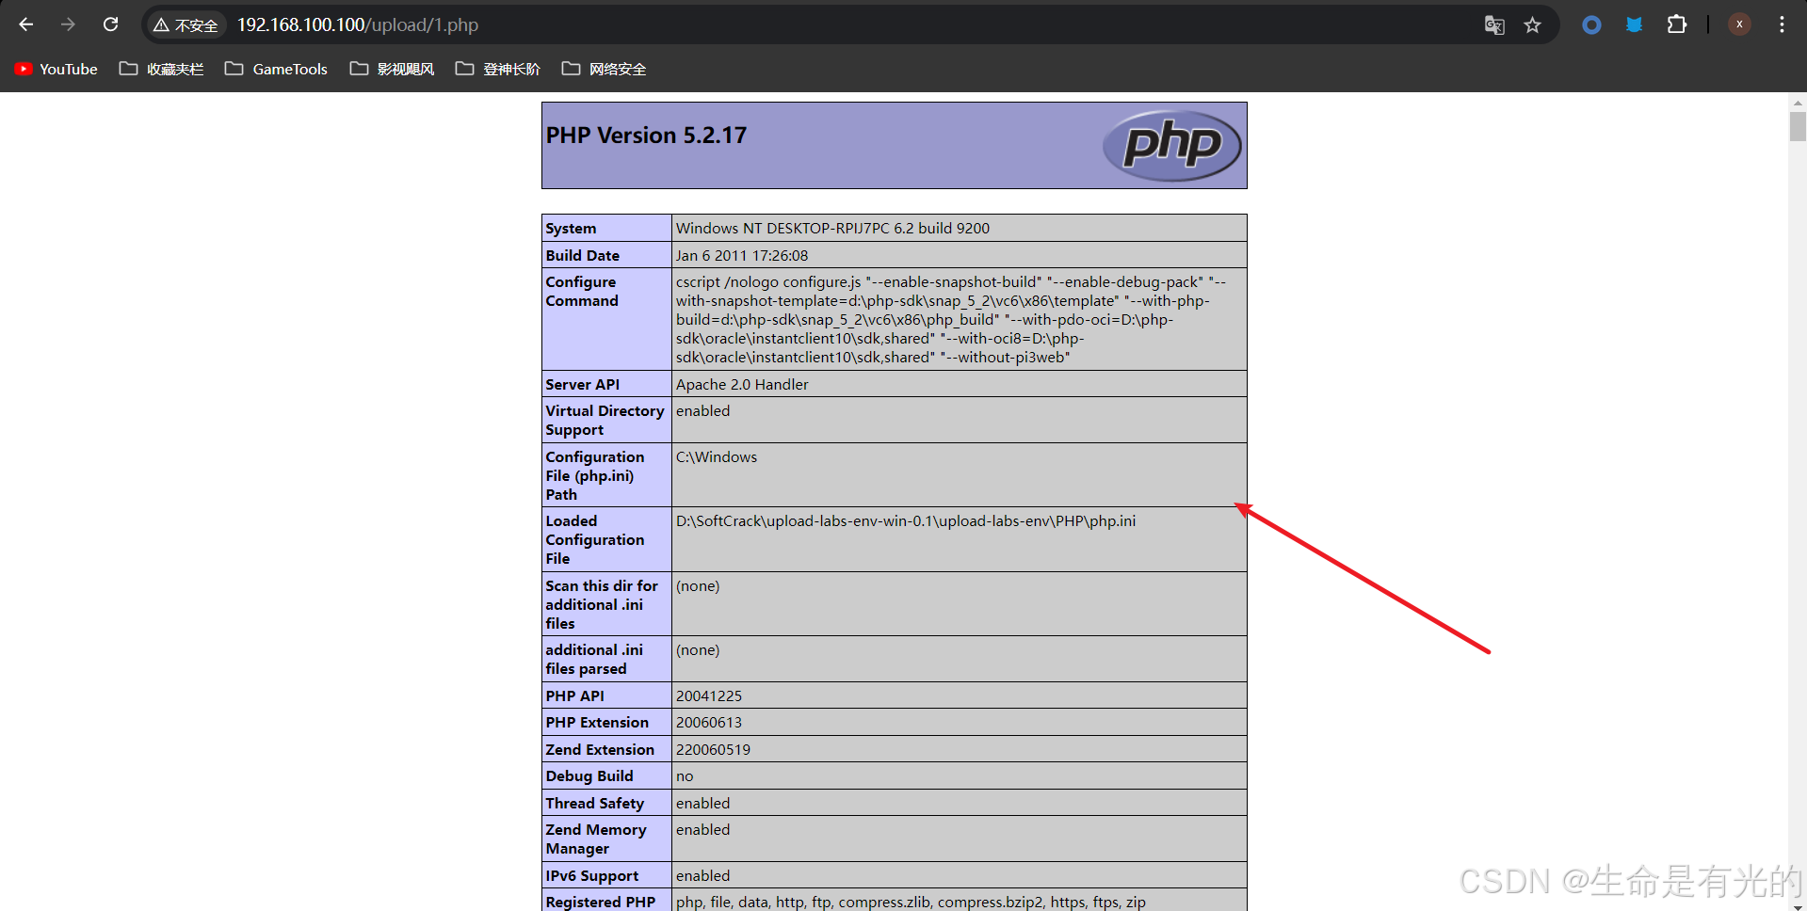Open the YouTube bookmark
This screenshot has height=911, width=1807.
[x=56, y=69]
